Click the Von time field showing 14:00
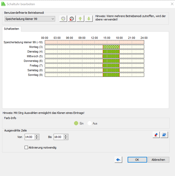 (x=30, y=137)
